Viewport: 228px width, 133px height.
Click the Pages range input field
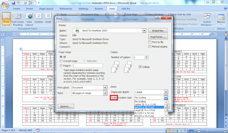(x=88, y=66)
